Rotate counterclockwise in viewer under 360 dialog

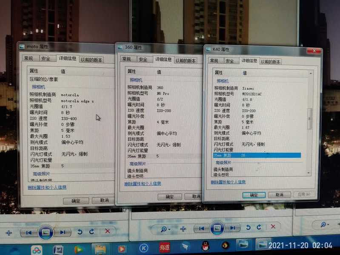pos(248,227)
